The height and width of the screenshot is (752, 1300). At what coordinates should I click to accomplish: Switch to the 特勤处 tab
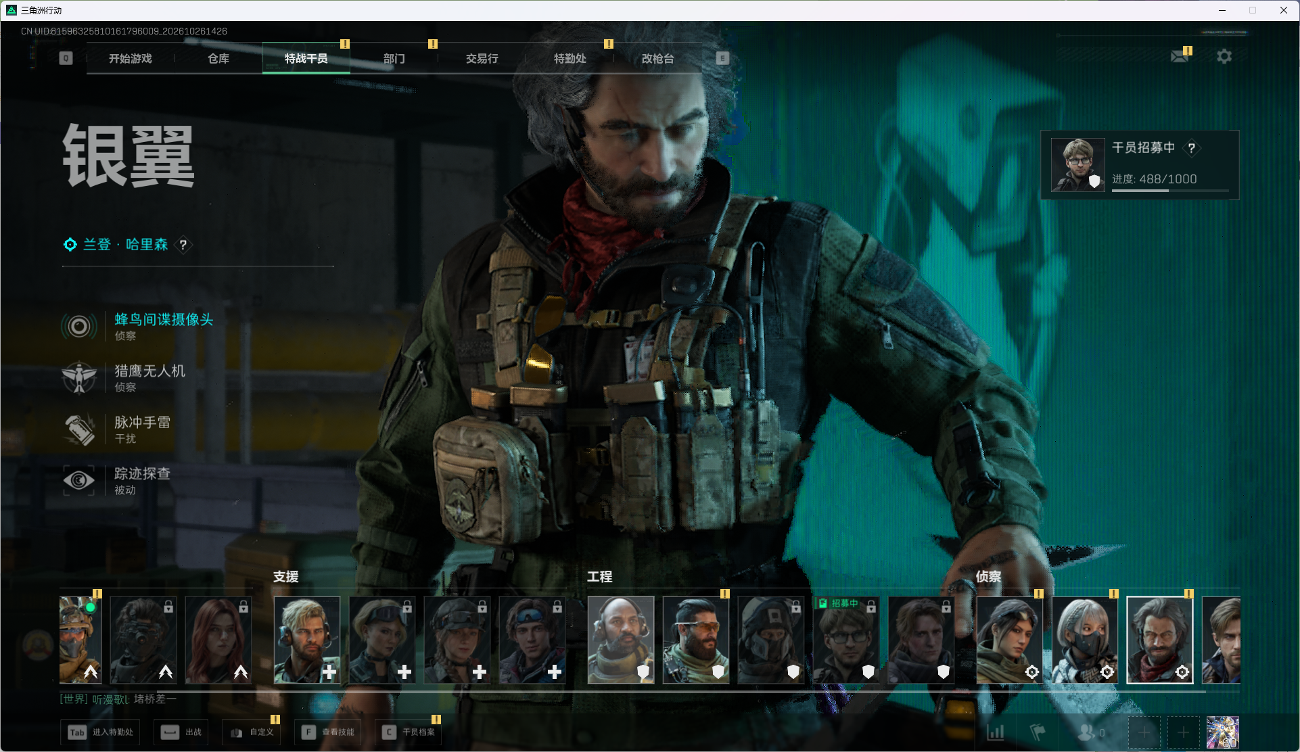point(570,59)
